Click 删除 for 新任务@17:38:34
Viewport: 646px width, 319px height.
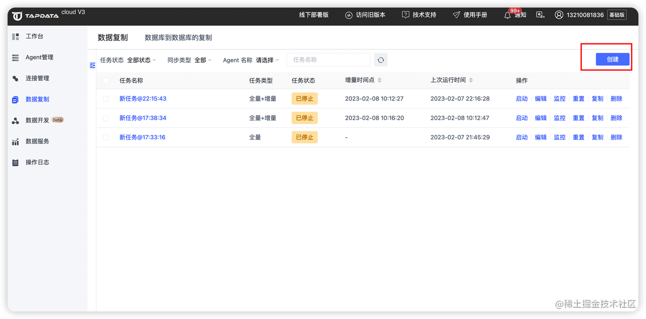pyautogui.click(x=616, y=118)
